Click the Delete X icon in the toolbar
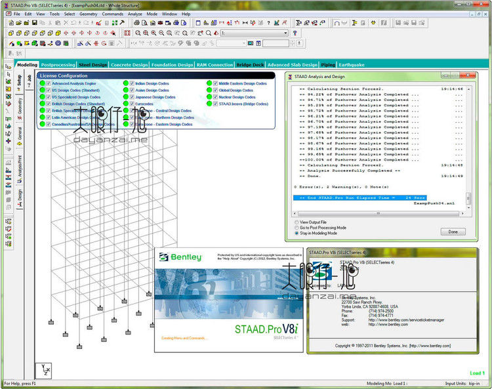 (66, 23)
